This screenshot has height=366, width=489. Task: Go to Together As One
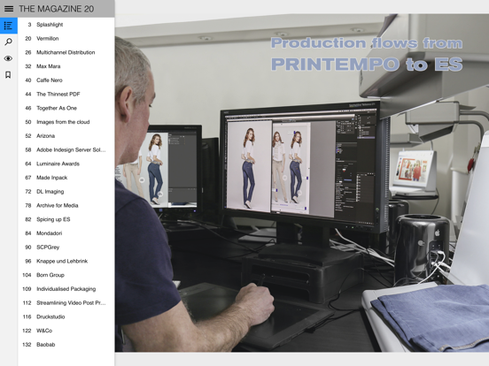[66, 108]
